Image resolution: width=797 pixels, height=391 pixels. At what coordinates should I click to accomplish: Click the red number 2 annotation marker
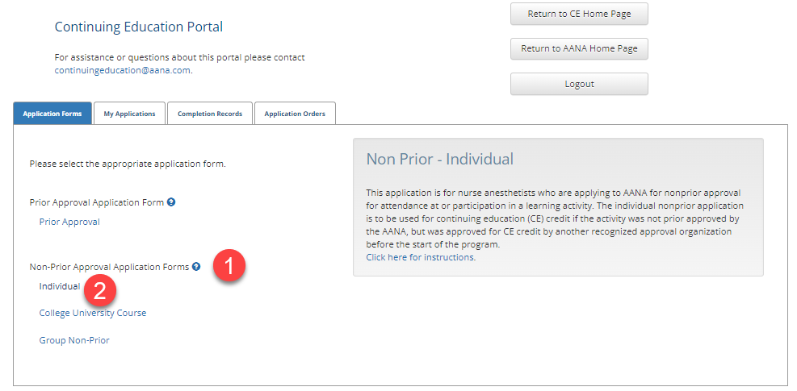[100, 290]
